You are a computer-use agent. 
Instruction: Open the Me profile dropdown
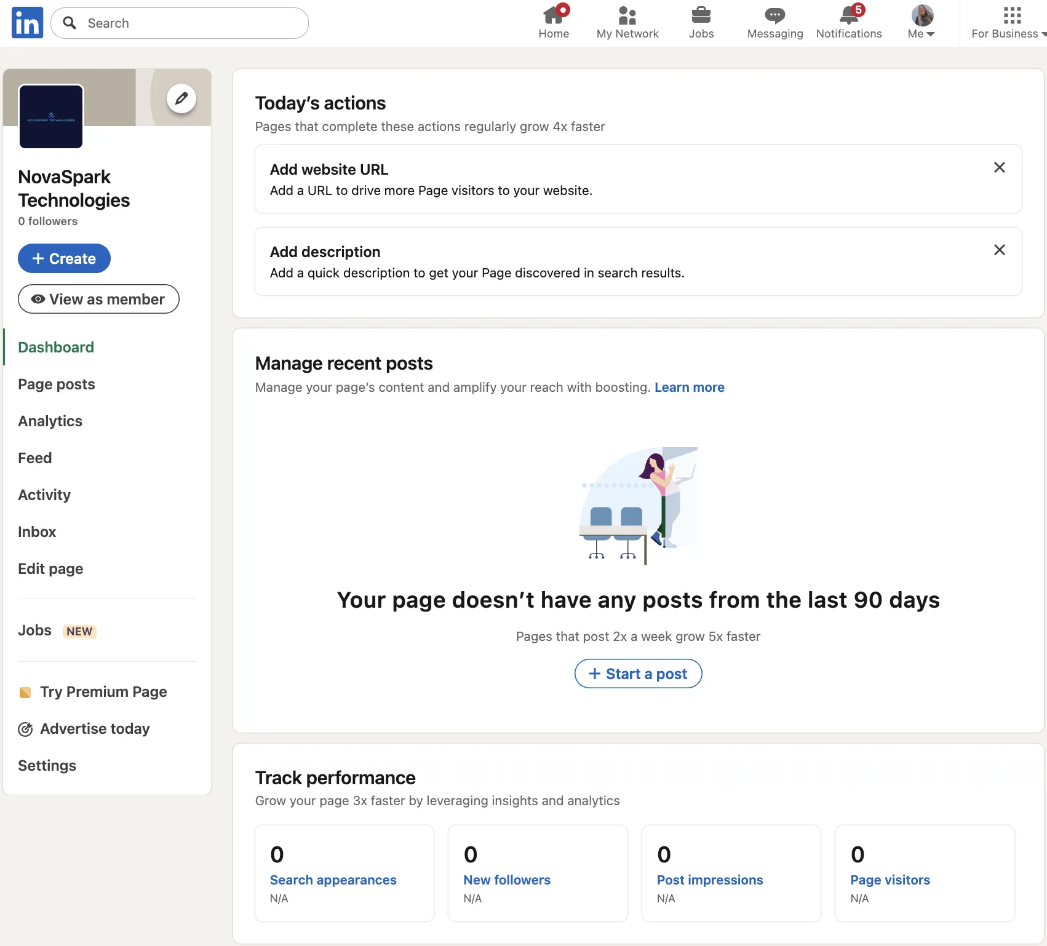click(x=920, y=20)
